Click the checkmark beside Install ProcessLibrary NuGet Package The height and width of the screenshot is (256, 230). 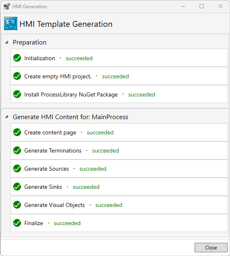17,94
